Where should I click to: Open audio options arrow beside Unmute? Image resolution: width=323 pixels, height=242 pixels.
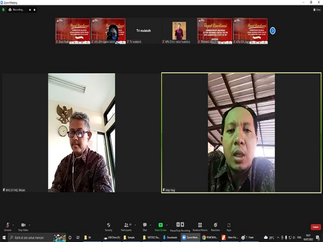13,225
